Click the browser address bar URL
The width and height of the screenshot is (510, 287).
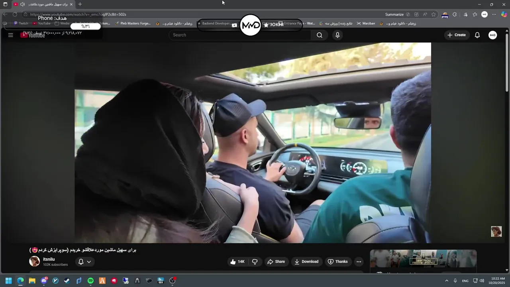click(78, 14)
